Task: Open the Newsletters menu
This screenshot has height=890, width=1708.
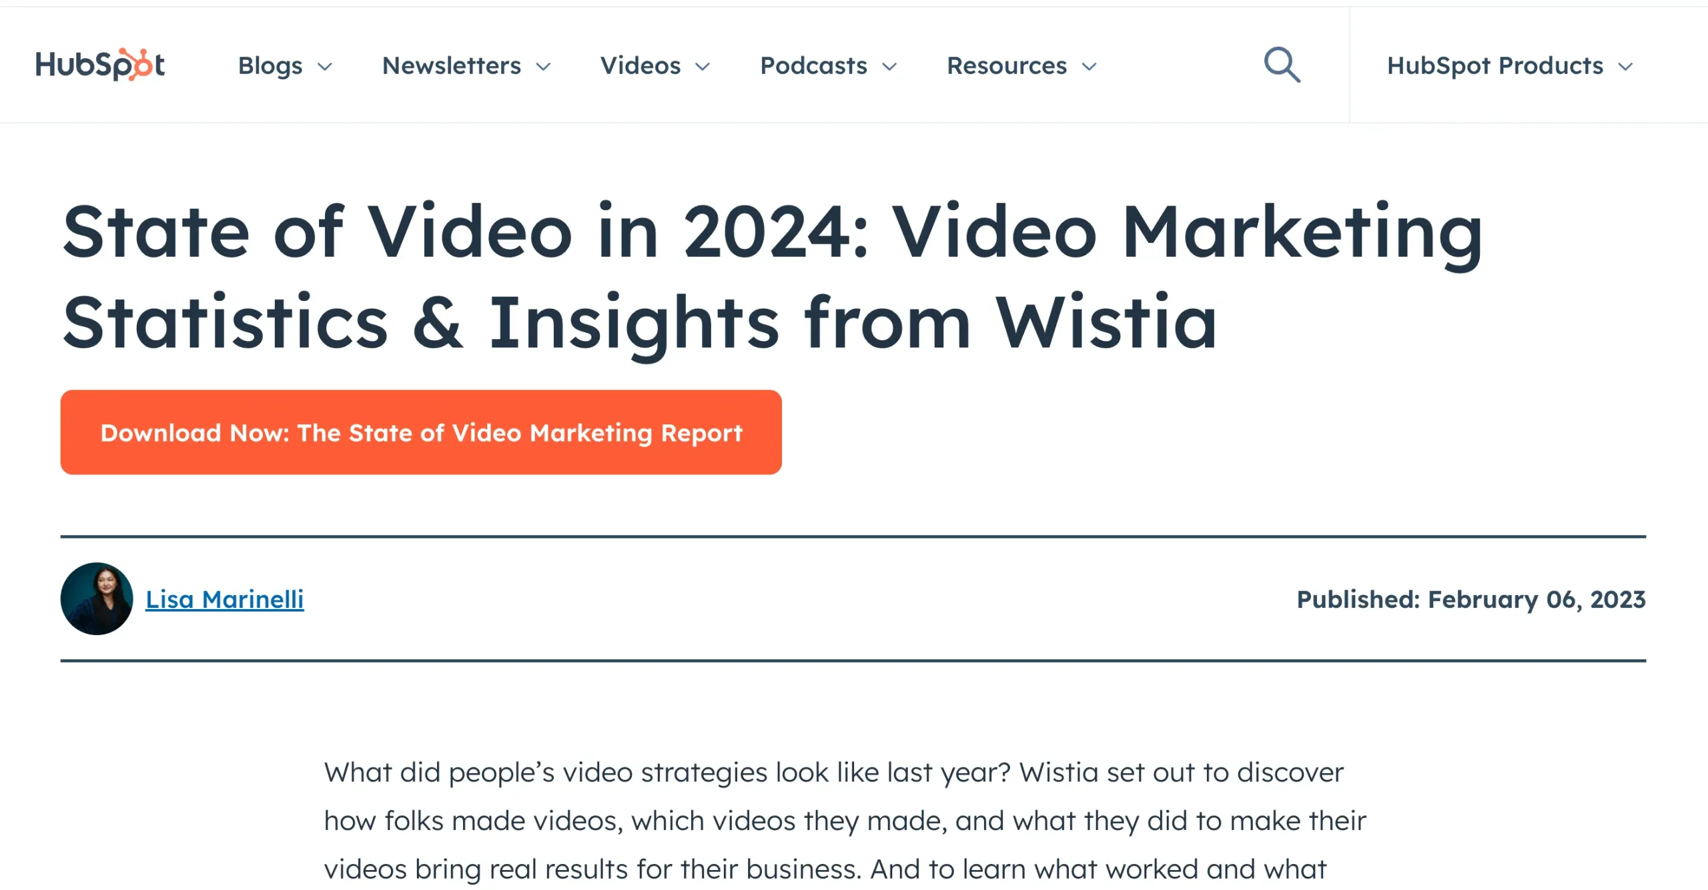Action: pyautogui.click(x=452, y=65)
